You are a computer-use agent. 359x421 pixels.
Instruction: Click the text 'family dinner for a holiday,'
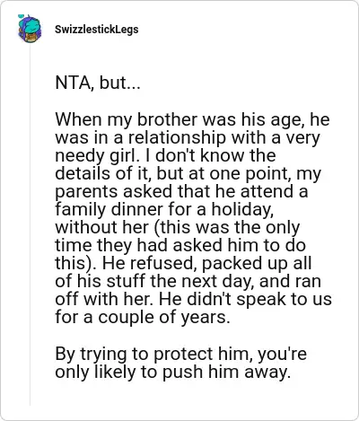coord(164,209)
